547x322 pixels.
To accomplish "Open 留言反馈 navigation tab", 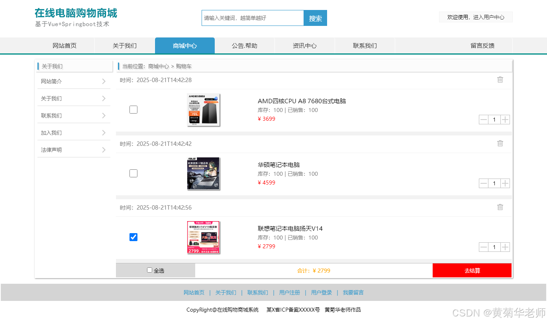I will tap(482, 45).
